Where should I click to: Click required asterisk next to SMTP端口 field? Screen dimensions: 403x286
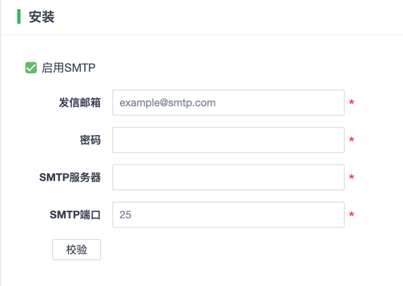(352, 216)
